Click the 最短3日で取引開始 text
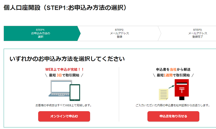Screen dimensions: 216x129 pyautogui.click(x=64, y=75)
